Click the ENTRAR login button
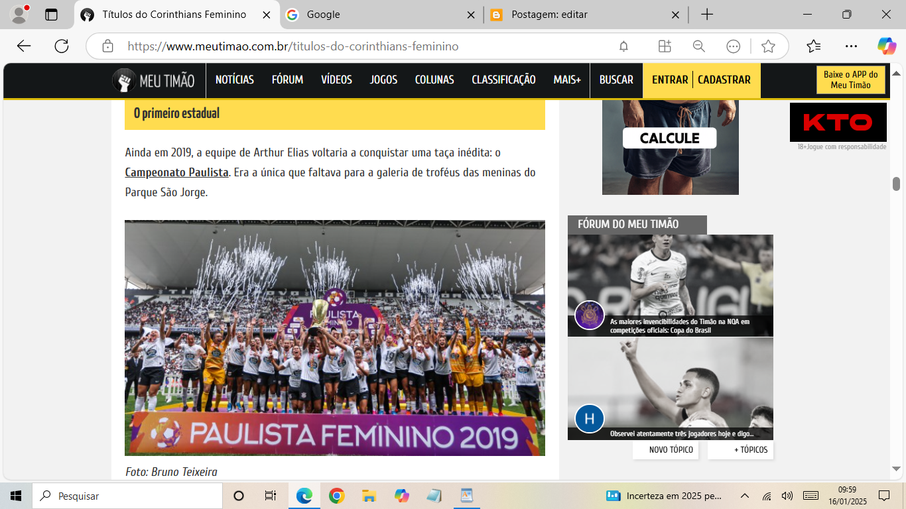 pos(670,80)
